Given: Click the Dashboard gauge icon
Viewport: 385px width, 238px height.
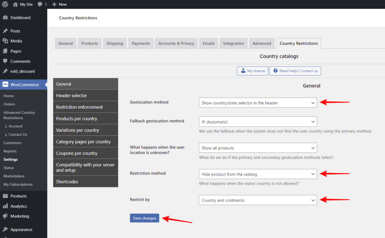Looking at the screenshot, I should coord(5,17).
